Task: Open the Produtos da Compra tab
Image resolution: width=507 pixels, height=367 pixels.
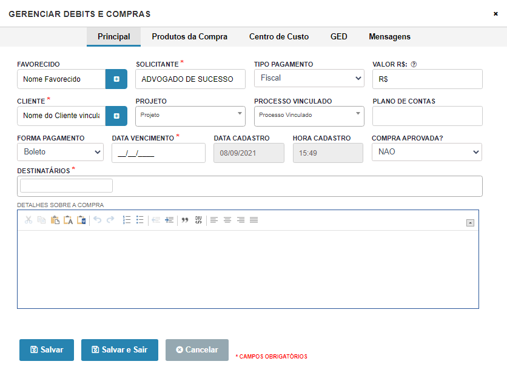Action: [190, 37]
